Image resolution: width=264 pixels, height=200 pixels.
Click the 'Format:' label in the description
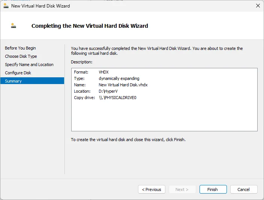pyautogui.click(x=81, y=72)
